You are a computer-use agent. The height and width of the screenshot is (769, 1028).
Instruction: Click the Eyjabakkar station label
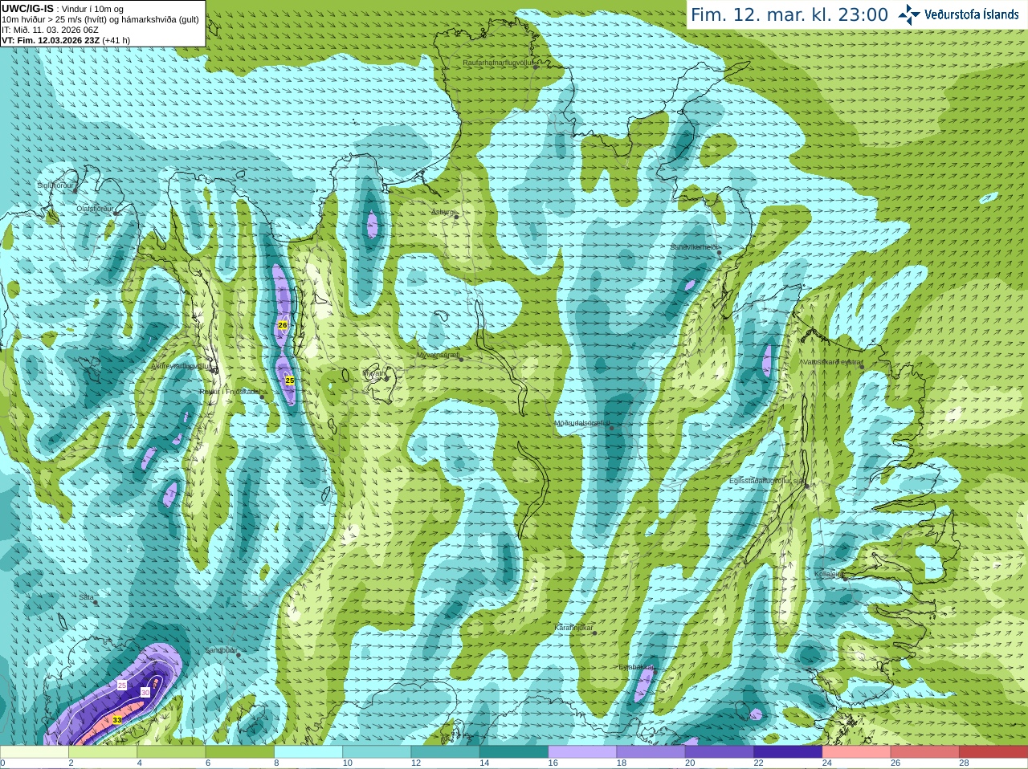(636, 667)
